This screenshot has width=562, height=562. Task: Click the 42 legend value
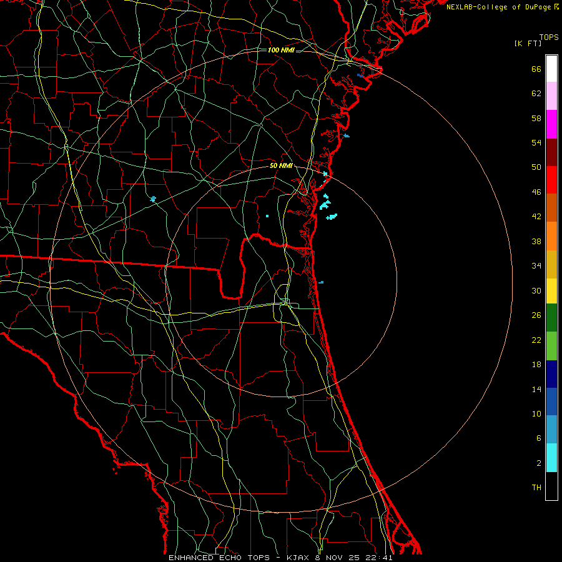click(536, 216)
